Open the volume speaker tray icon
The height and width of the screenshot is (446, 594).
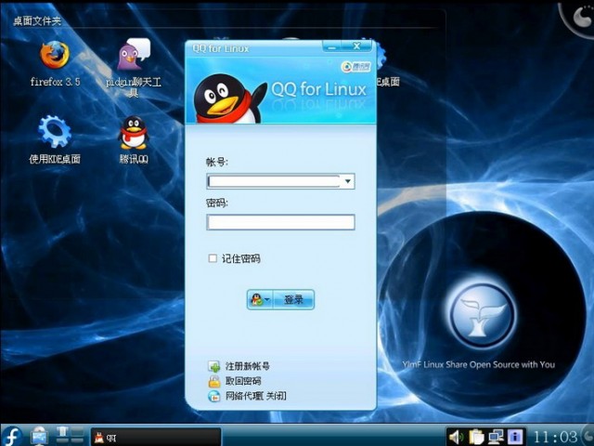458,437
